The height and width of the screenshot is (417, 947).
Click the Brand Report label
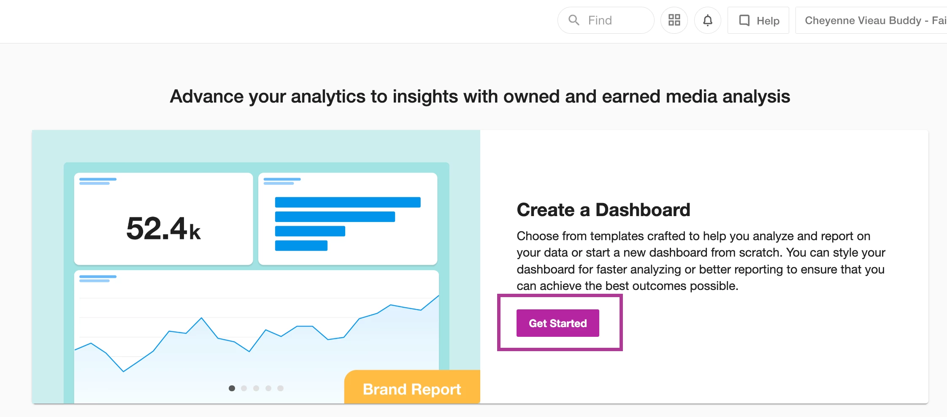click(x=412, y=389)
